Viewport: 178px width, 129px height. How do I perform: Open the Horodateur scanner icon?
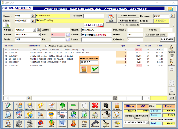[x=95, y=123]
